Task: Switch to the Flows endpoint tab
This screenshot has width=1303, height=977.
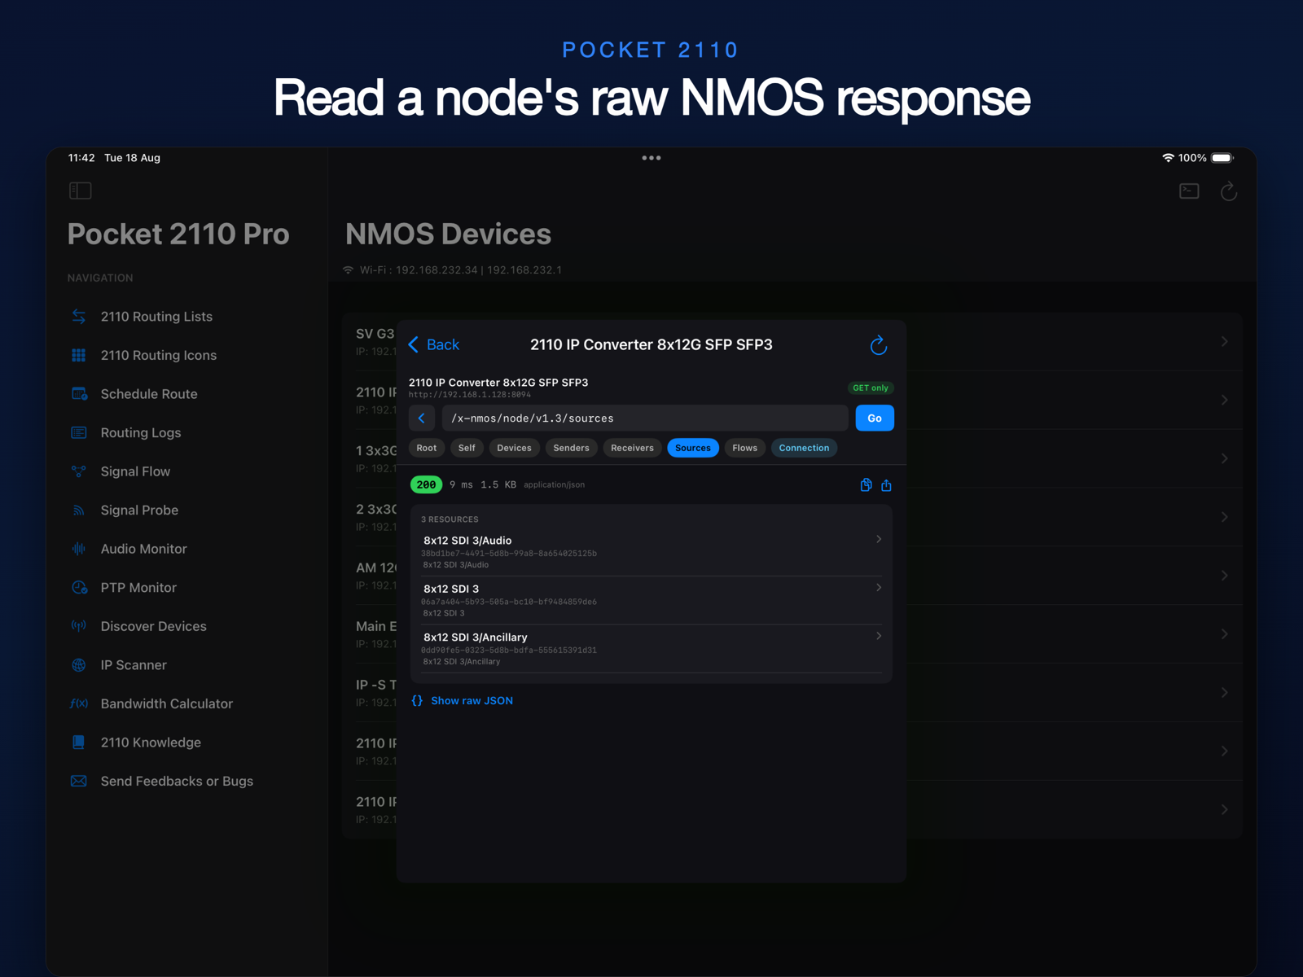Action: [744, 448]
